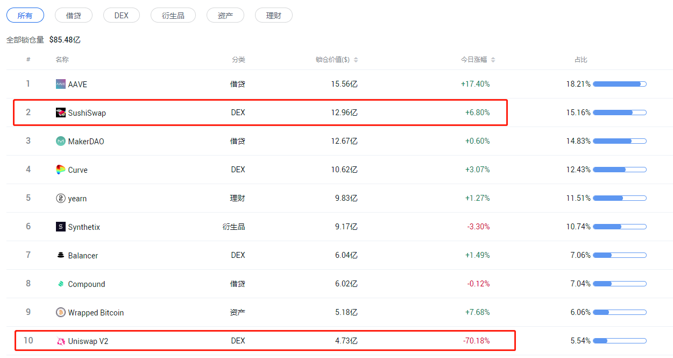
Task: Select the 所有 filter tab
Action: [x=25, y=15]
